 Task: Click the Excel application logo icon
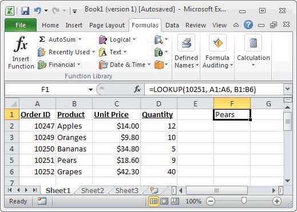[10, 11]
